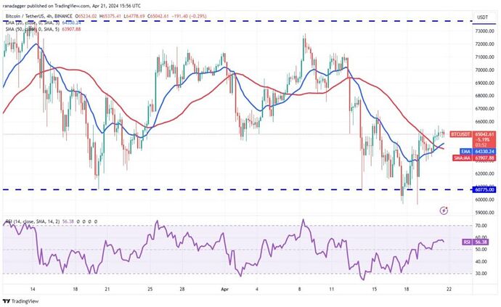The height and width of the screenshot is (307, 501).
Task: Select the SMA (50, close) indicator legend
Action: (x=32, y=29)
